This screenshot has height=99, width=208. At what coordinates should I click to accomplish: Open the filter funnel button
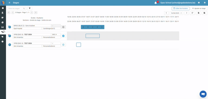(x=30, y=9)
